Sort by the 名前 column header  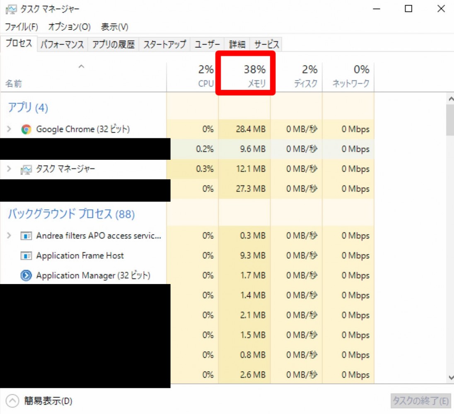(x=83, y=77)
